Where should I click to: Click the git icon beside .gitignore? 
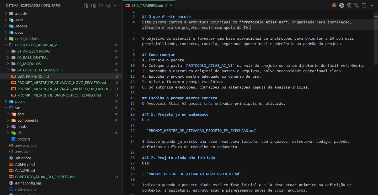(11, 158)
